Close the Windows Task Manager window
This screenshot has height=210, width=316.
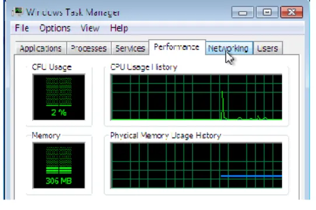pos(292,12)
